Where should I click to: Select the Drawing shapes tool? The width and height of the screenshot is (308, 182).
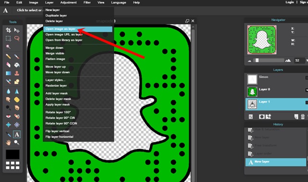17,81
